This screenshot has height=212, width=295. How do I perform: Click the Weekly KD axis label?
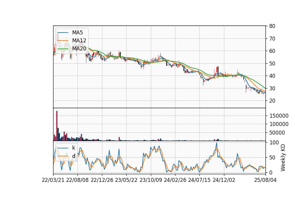coord(283,158)
